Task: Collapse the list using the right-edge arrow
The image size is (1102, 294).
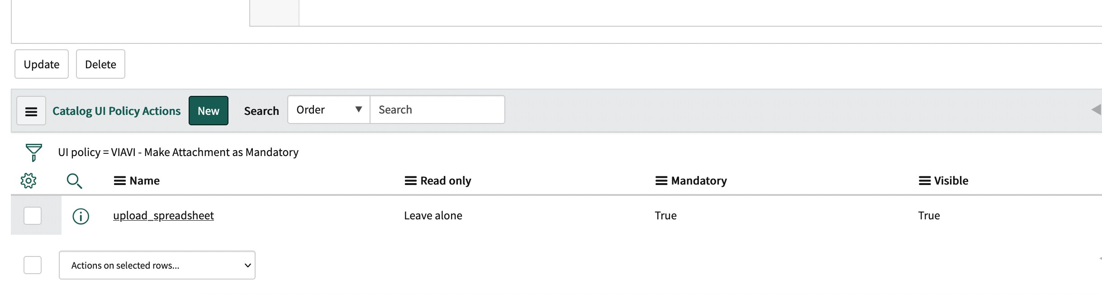Action: (1097, 109)
